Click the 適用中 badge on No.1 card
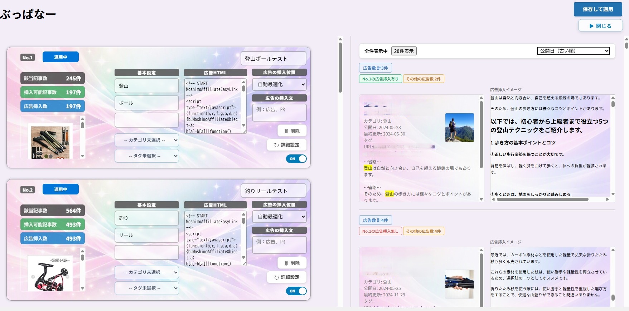Screen dimensions: 629x311 point(61,57)
